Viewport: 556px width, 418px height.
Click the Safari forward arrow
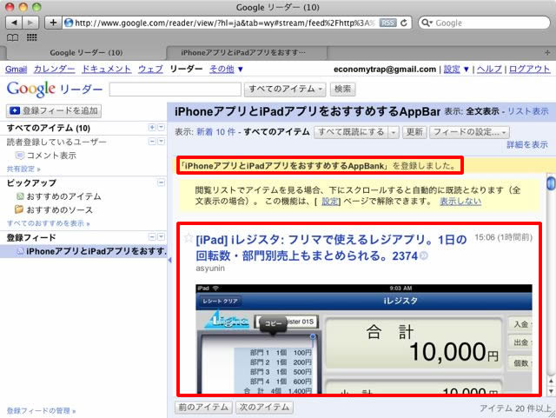pos(30,23)
